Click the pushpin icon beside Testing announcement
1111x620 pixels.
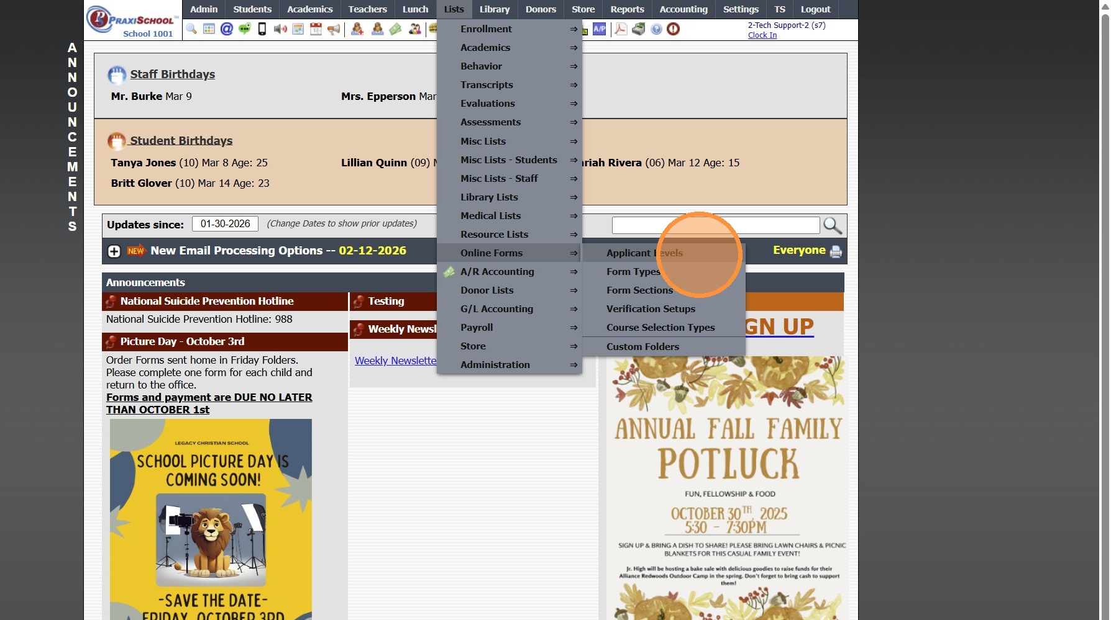(x=359, y=302)
